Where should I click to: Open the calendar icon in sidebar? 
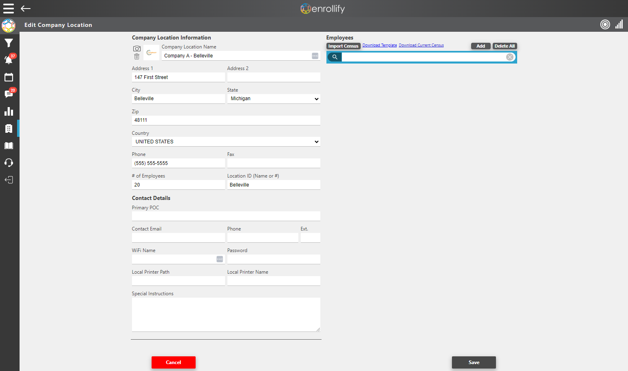click(x=9, y=77)
